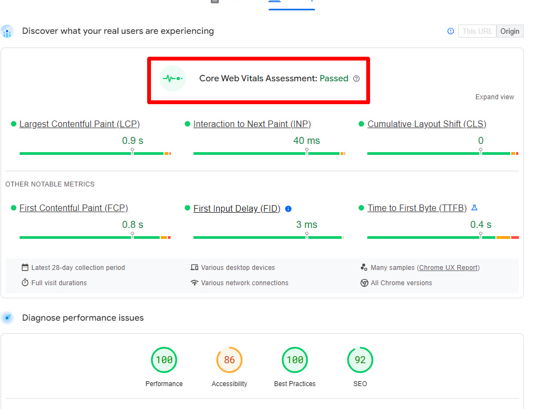Click the help icon next to Passed assessment
The image size is (545, 409).
point(356,79)
